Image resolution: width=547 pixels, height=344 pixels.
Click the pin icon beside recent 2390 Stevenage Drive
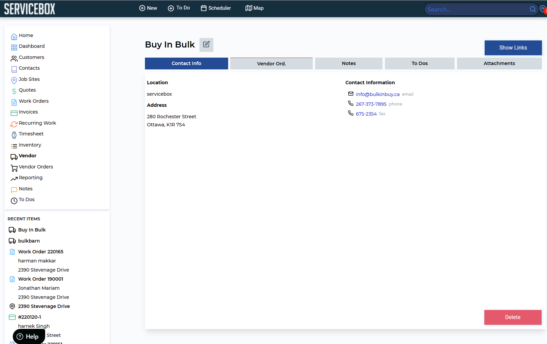[12, 306]
